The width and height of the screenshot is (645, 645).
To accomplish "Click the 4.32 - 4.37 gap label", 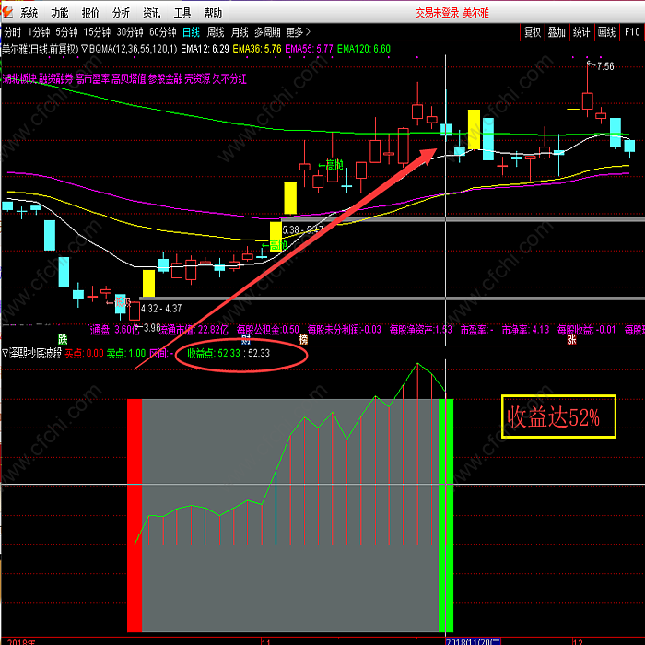I will pyautogui.click(x=161, y=308).
